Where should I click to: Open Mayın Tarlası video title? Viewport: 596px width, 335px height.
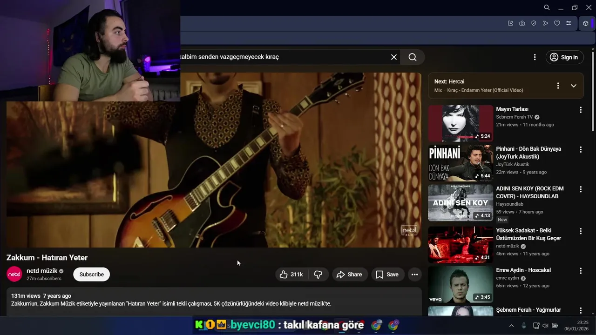point(512,109)
